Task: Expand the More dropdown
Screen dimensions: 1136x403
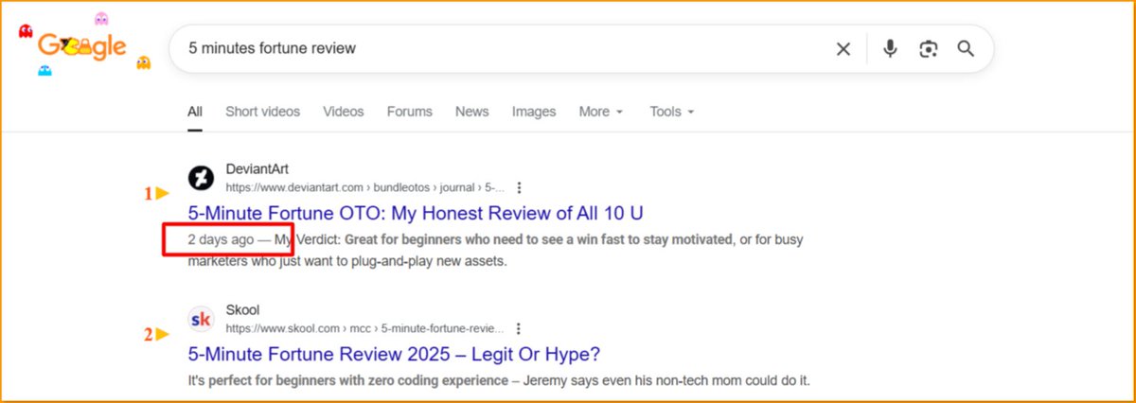Action: coord(601,112)
